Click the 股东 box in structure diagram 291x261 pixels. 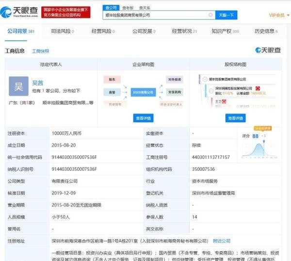coord(112,80)
